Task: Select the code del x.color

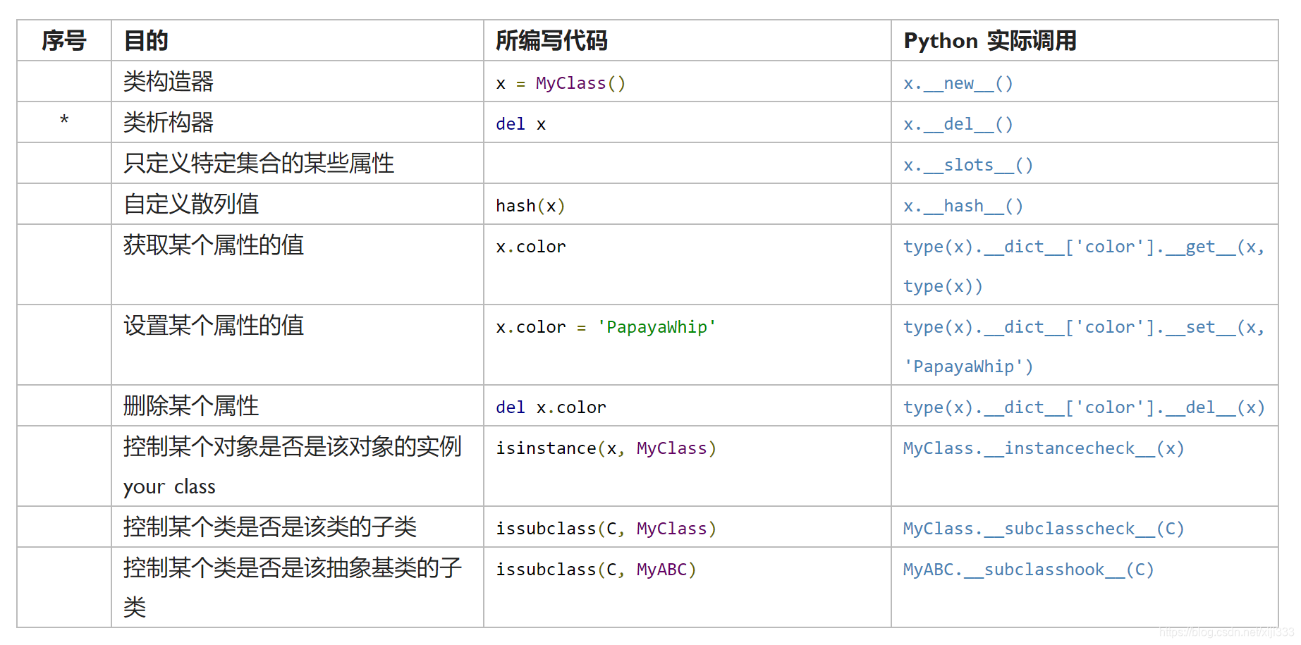Action: pyautogui.click(x=551, y=407)
